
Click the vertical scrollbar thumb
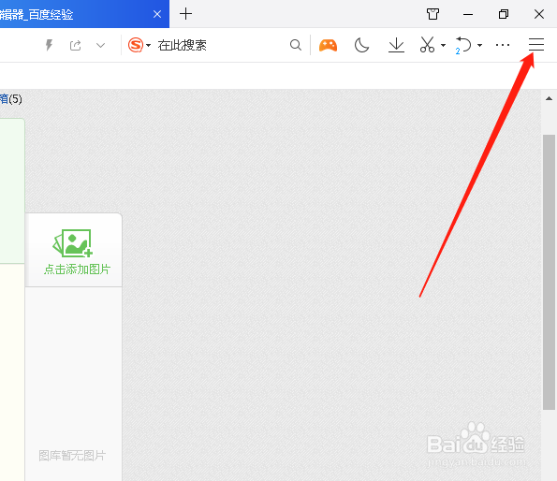(x=549, y=272)
